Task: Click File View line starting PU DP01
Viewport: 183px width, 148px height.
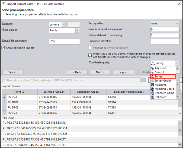Action: (90, 128)
